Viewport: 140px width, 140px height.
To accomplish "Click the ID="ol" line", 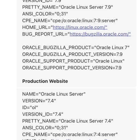I will pyautogui.click(x=30, y=107).
